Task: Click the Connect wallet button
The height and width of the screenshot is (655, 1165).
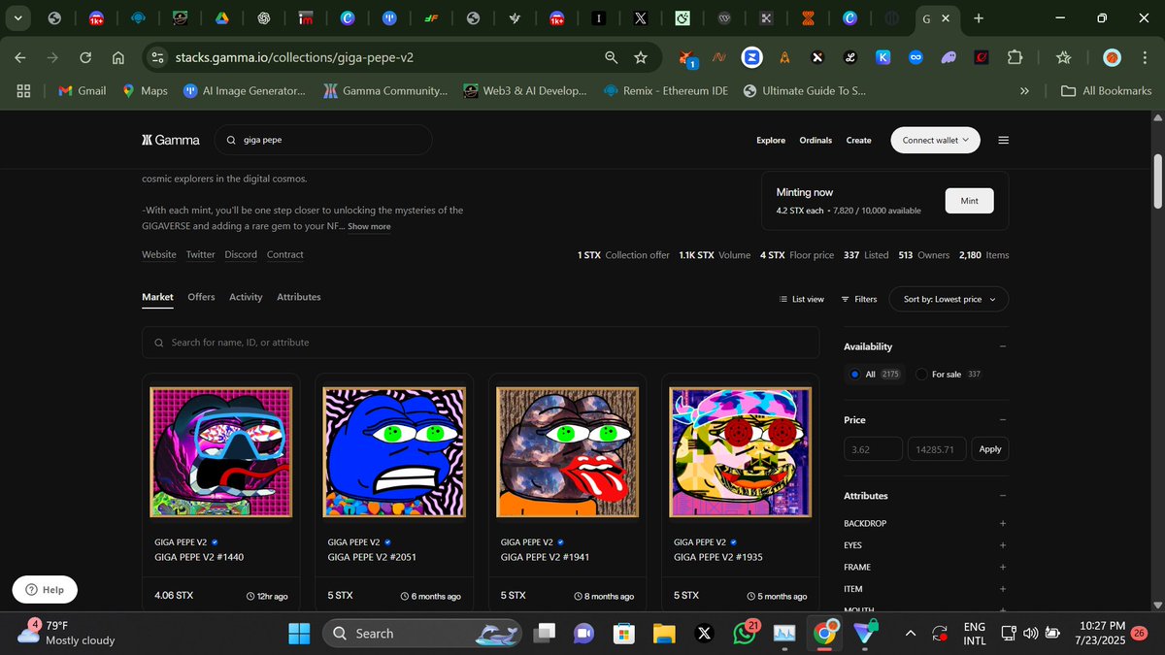Action: click(x=935, y=140)
